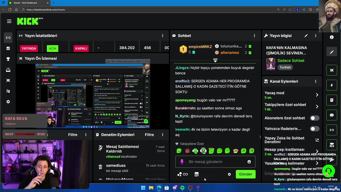The image size is (341, 192).
Task: Toggle Yalnızca ifadelerle switch
Action: click(x=314, y=129)
